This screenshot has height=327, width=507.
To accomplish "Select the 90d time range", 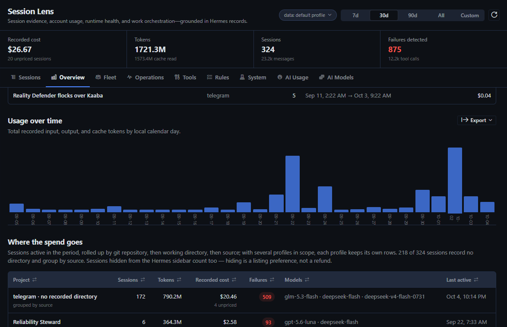I will tap(412, 15).
